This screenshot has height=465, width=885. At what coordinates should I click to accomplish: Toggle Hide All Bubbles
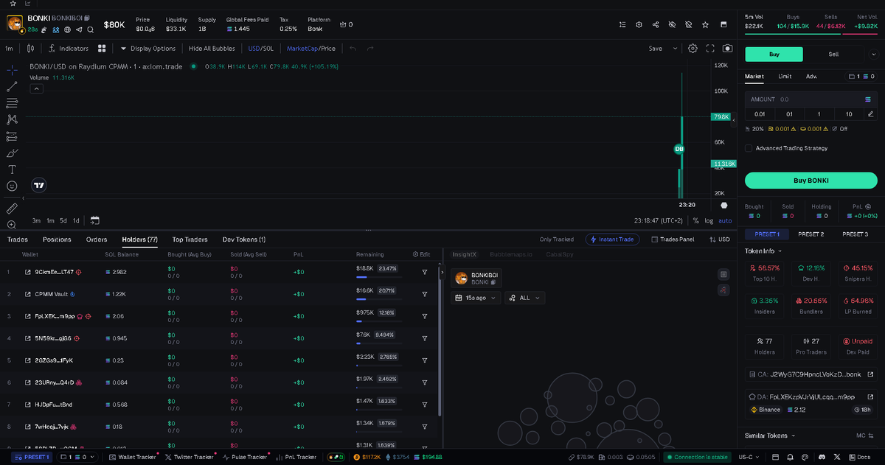coord(212,49)
